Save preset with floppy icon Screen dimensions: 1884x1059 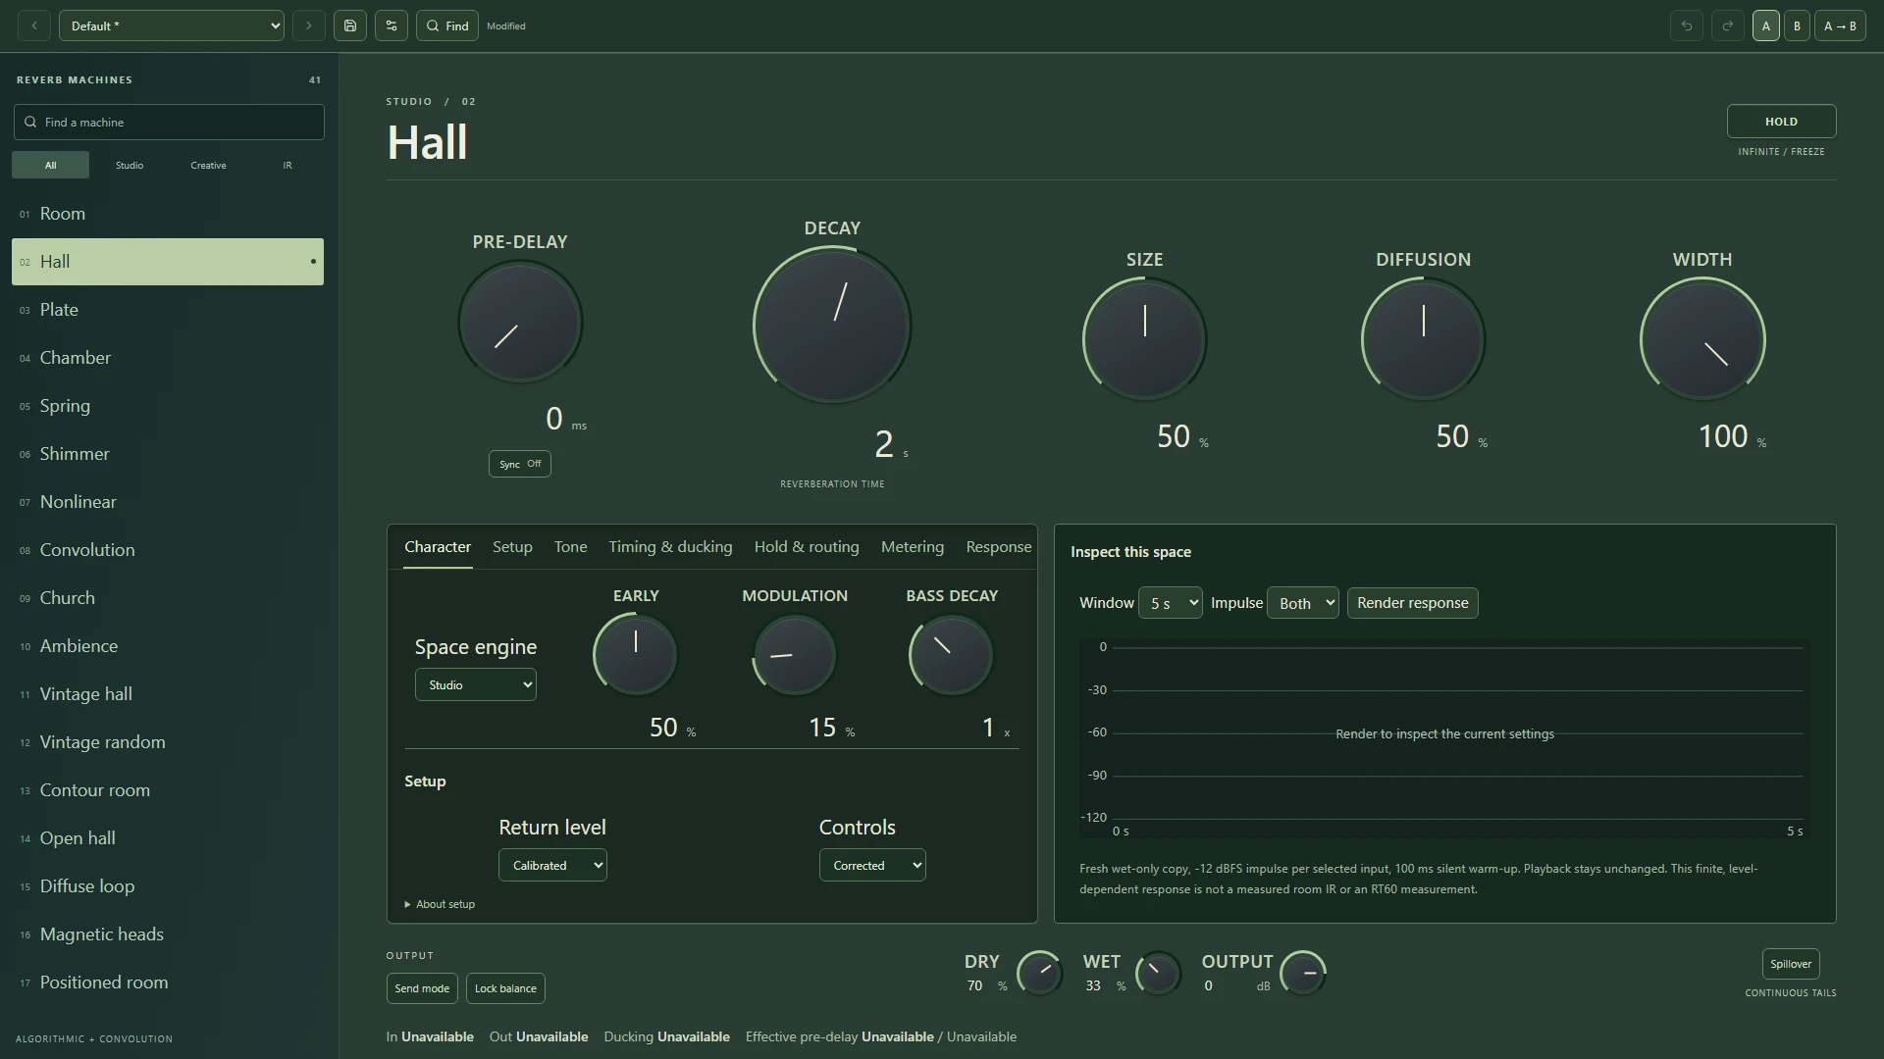[x=350, y=25]
